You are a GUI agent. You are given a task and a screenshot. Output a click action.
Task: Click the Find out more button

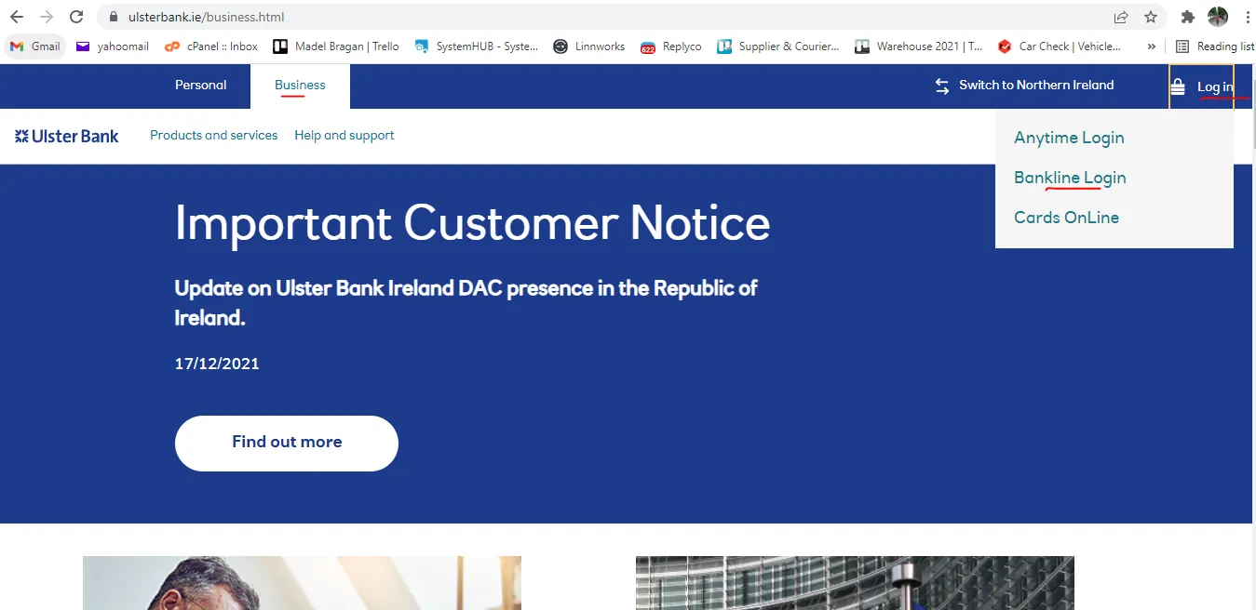pos(287,443)
